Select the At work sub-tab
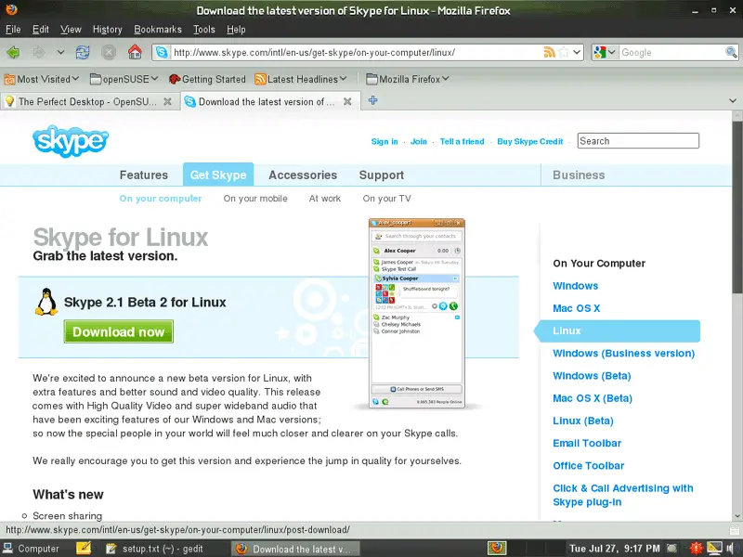743x557 pixels. click(324, 199)
